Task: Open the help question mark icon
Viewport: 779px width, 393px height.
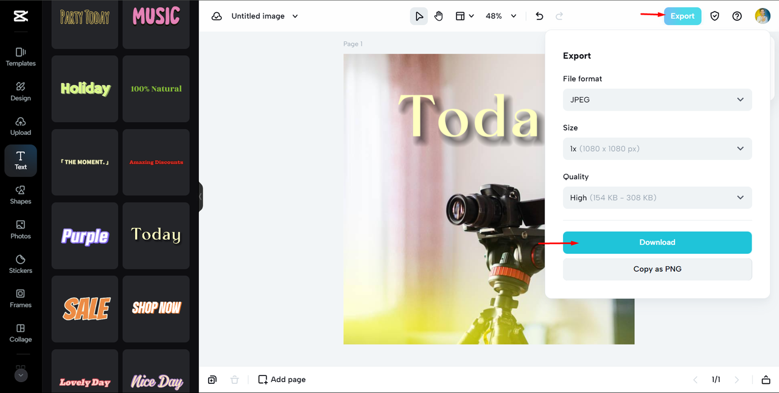Action: 737,16
